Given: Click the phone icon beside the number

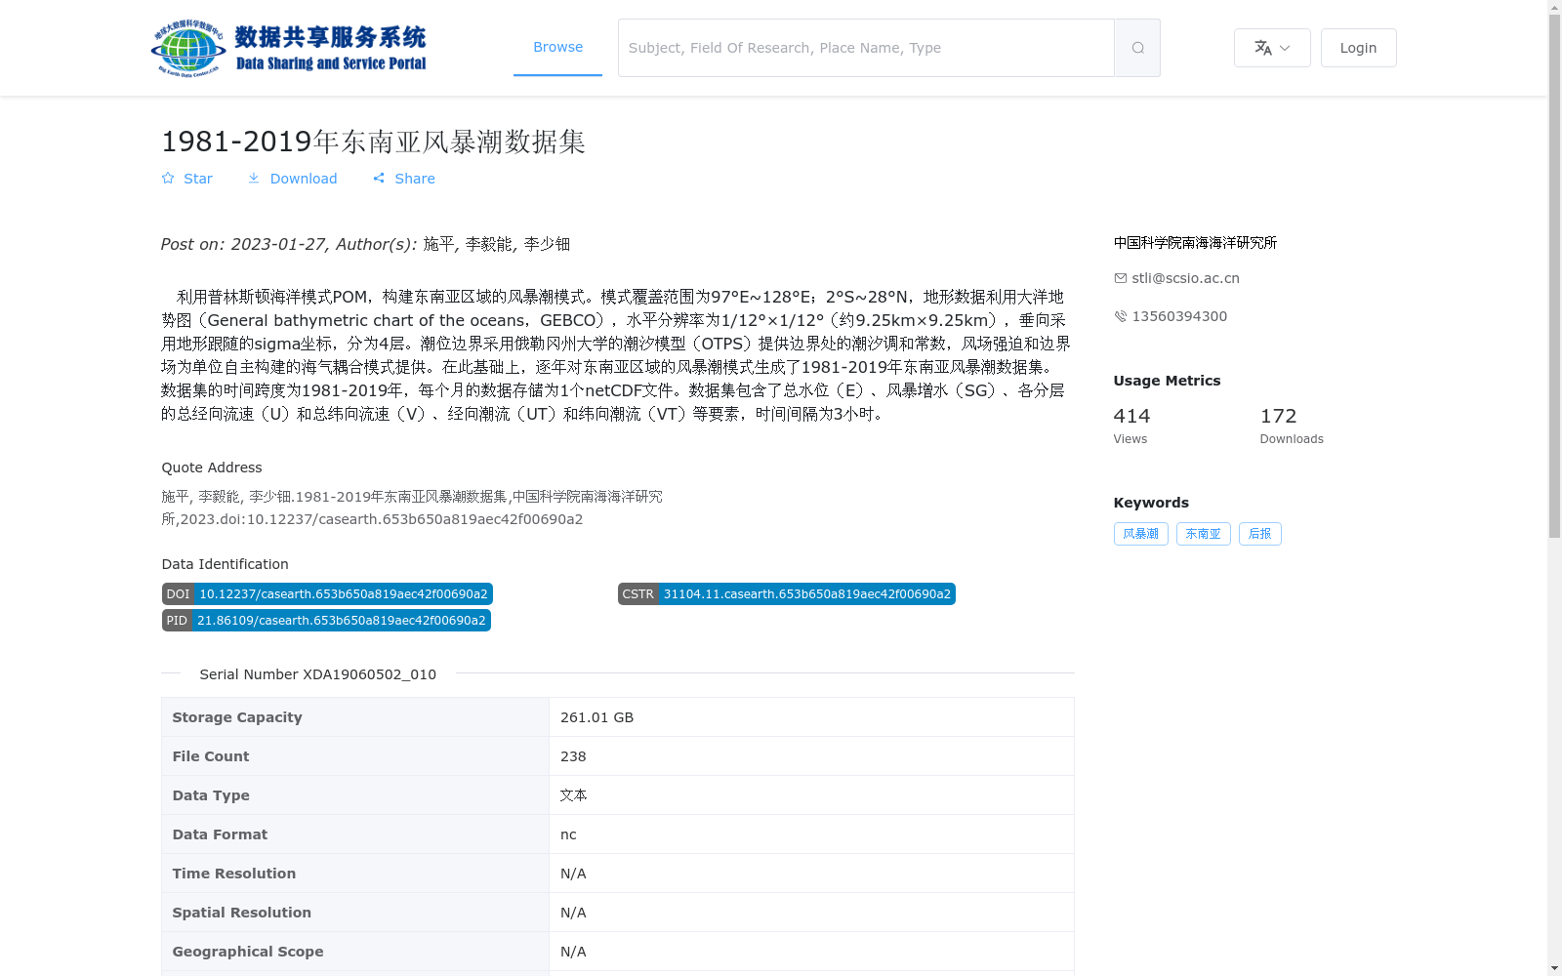Looking at the screenshot, I should 1121,316.
